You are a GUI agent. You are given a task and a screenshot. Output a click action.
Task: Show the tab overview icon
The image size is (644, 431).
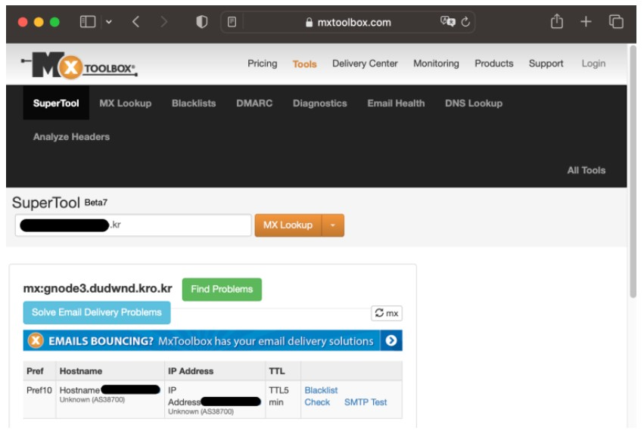616,21
